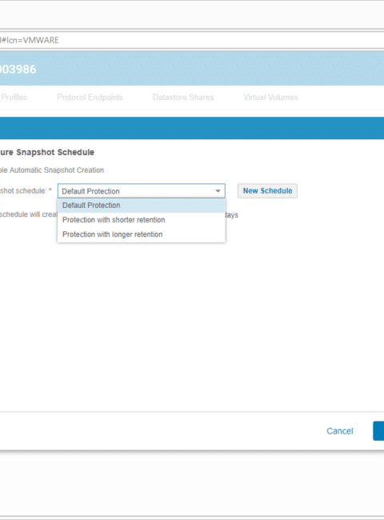Click the address bar showing lcn=VMWARE

click(x=192, y=40)
